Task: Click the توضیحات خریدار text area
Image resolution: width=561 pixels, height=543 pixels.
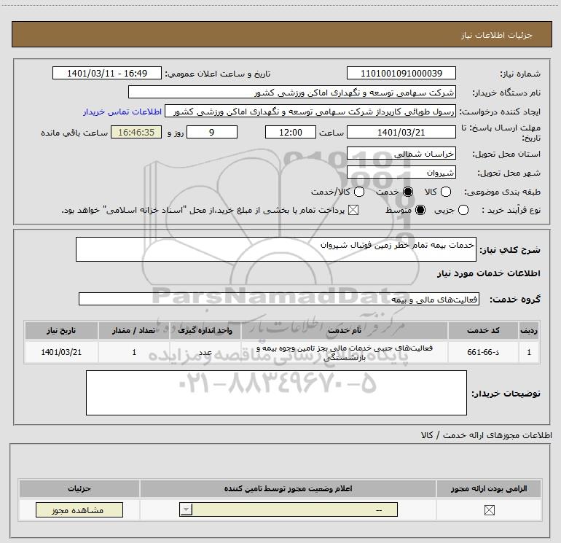Action: pos(276,393)
